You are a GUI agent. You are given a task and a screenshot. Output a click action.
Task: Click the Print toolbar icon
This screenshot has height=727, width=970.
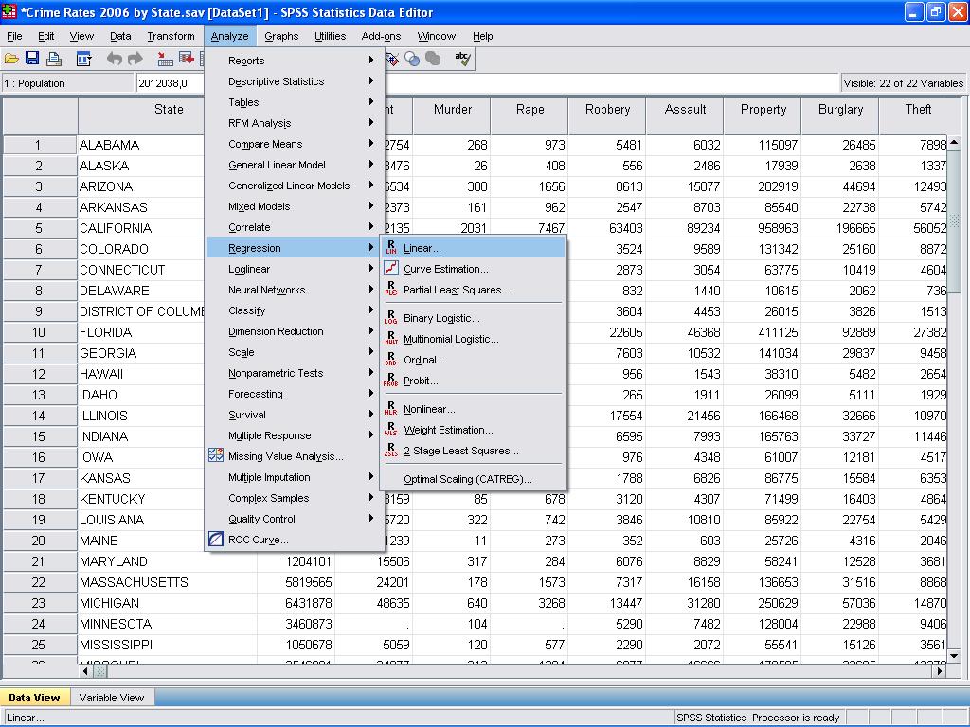53,58
